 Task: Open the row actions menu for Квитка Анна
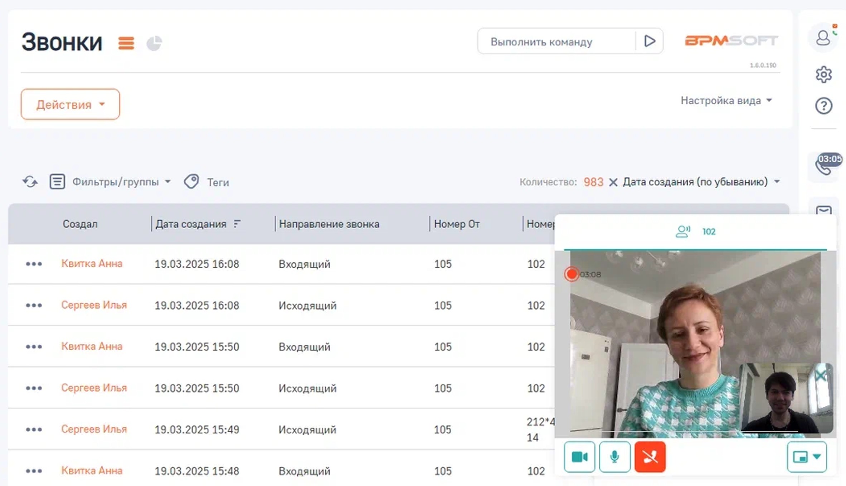point(33,264)
